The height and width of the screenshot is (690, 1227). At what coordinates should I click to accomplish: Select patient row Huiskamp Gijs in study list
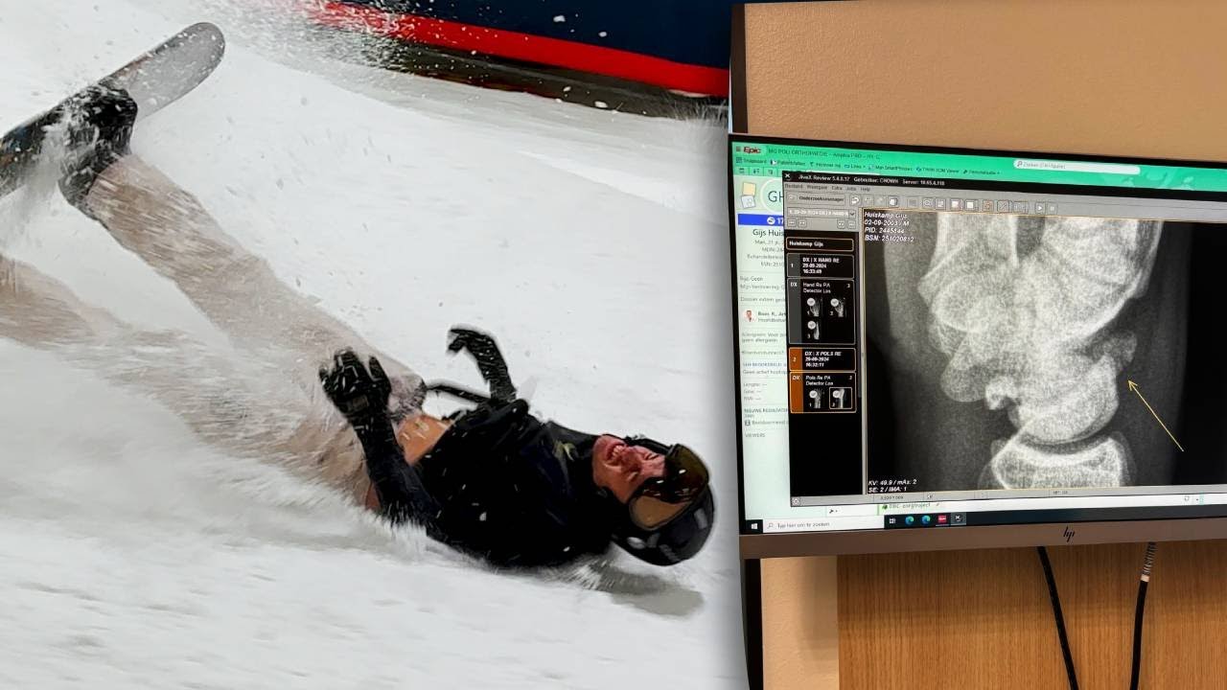click(820, 244)
